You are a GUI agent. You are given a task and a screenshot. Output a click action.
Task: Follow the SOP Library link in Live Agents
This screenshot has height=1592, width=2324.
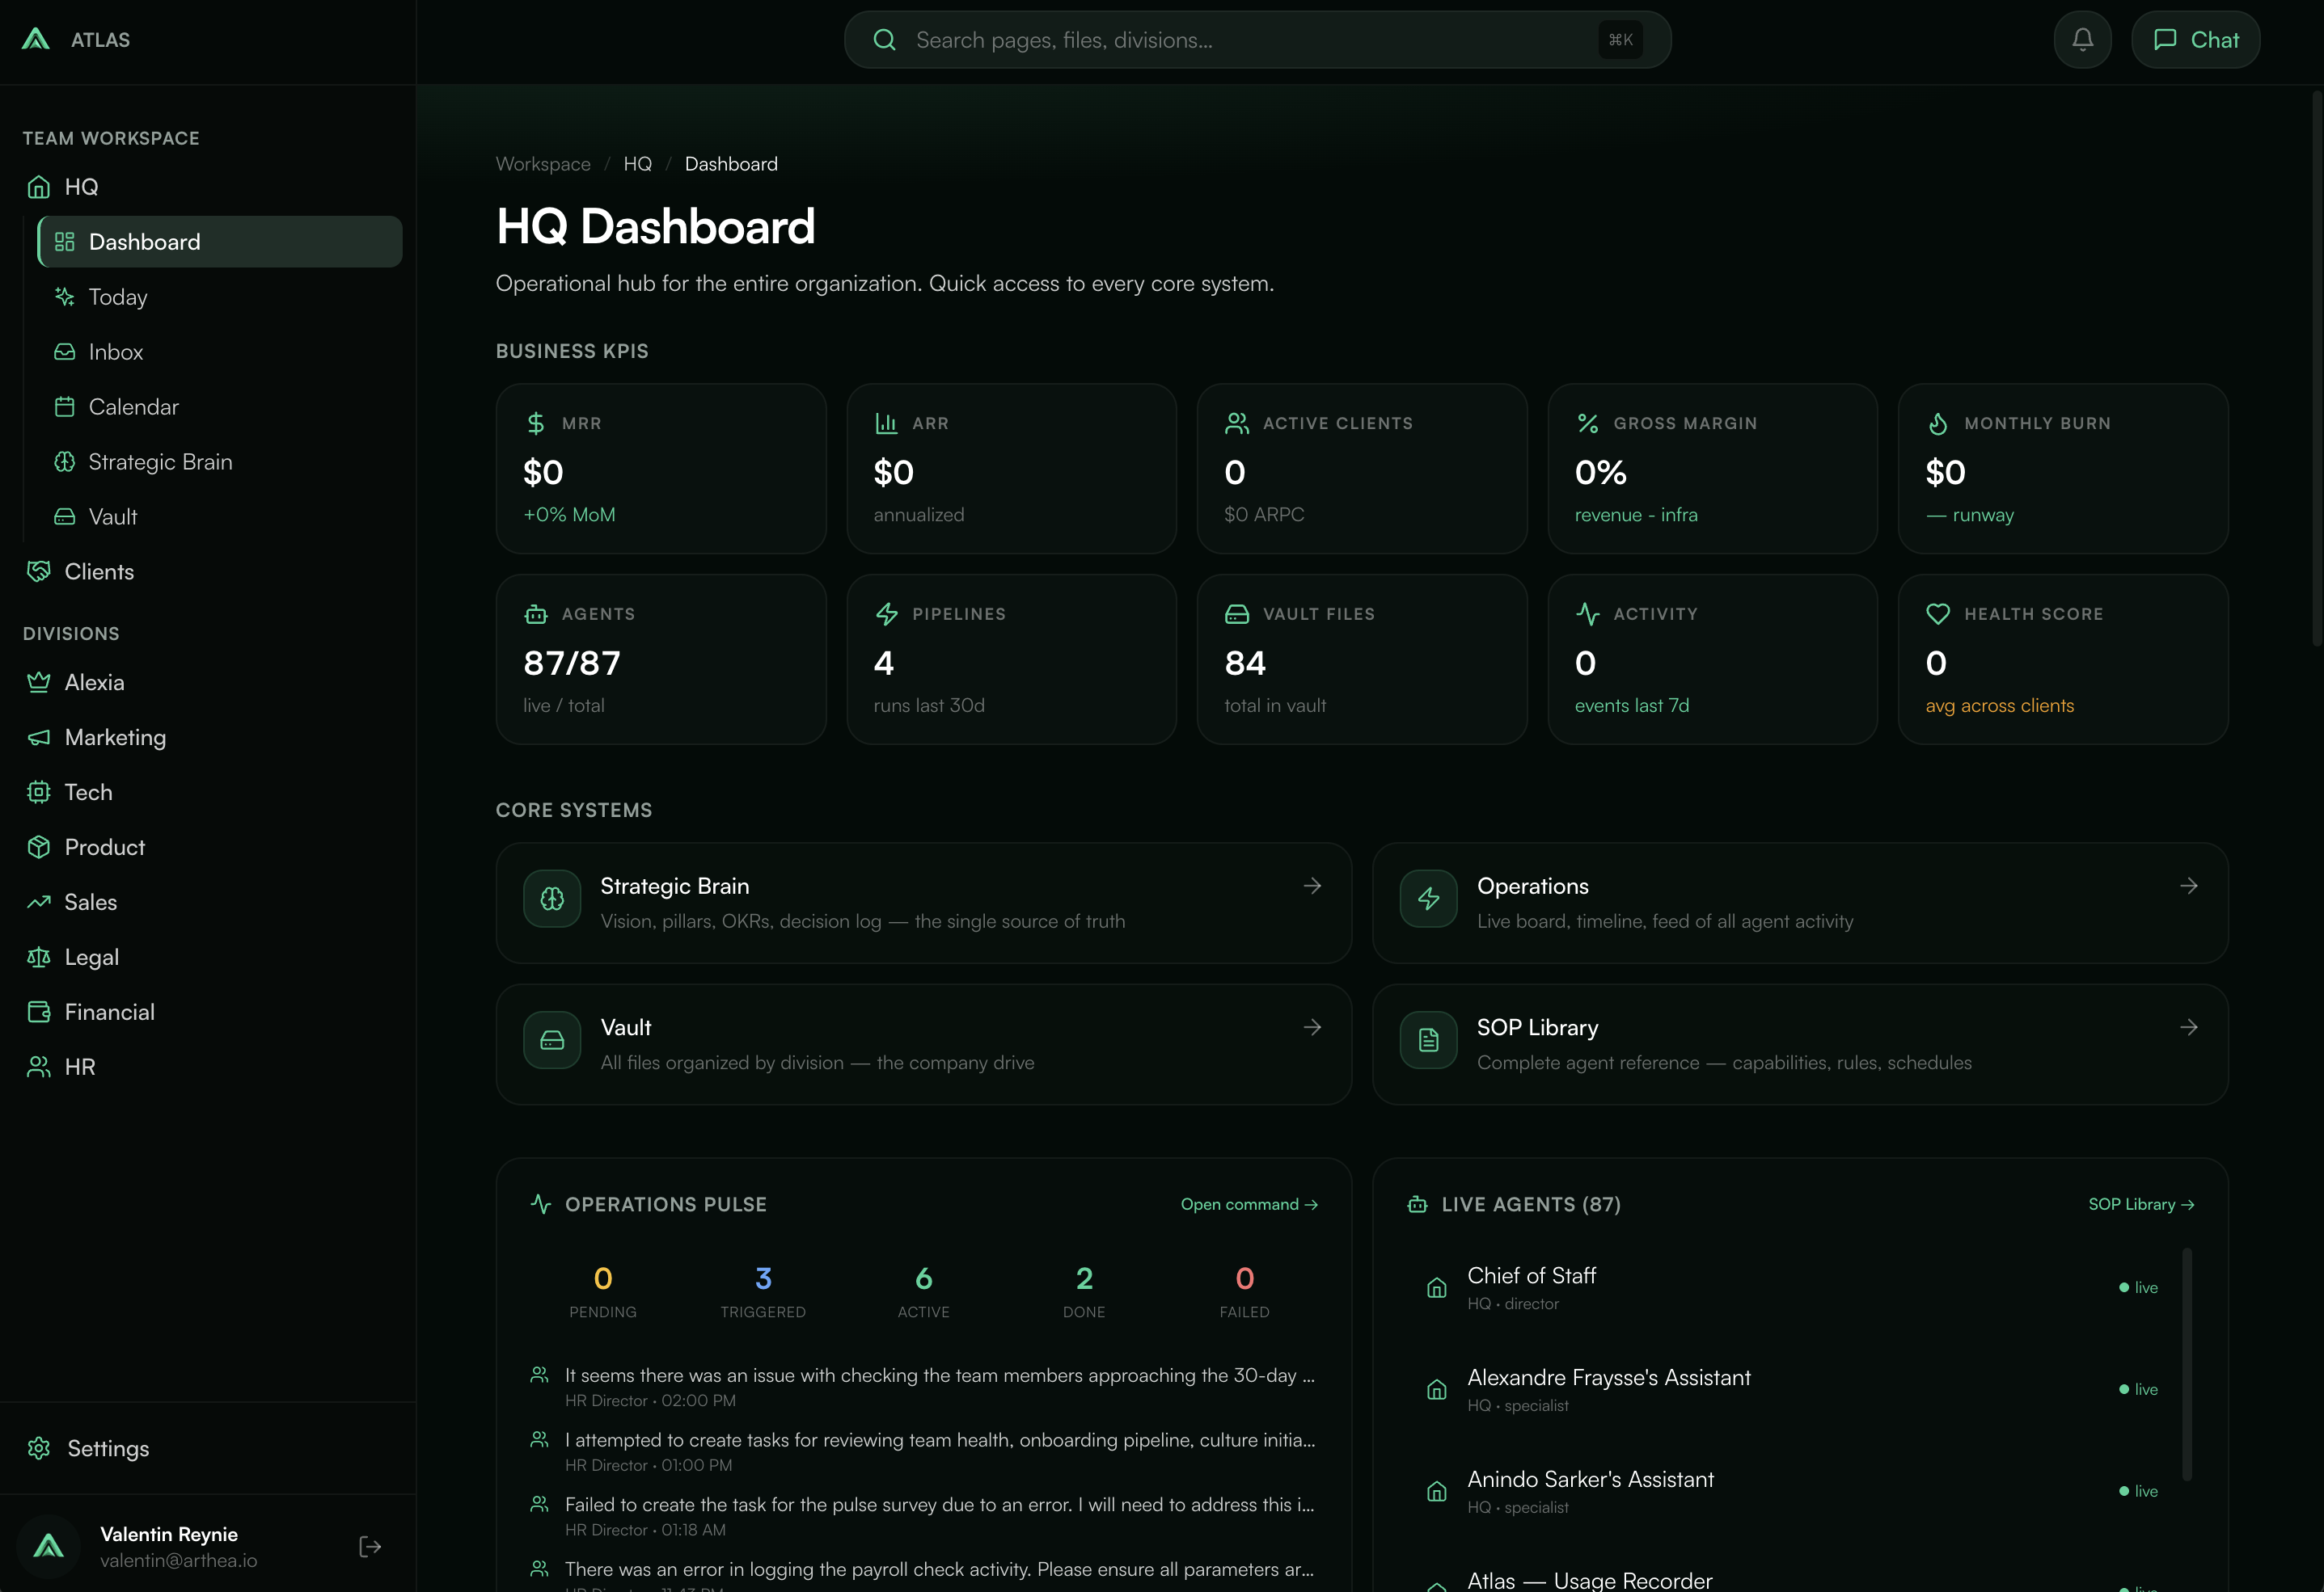(2140, 1204)
